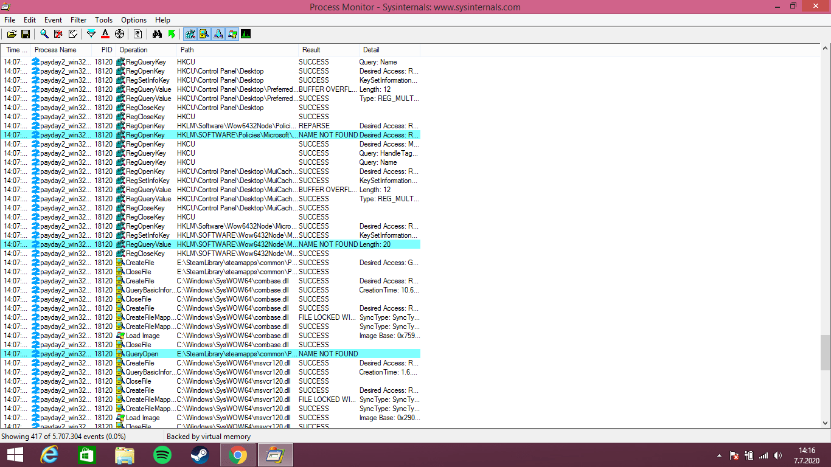Click the green Jump To Object arrow
The image size is (831, 467).
click(x=171, y=34)
